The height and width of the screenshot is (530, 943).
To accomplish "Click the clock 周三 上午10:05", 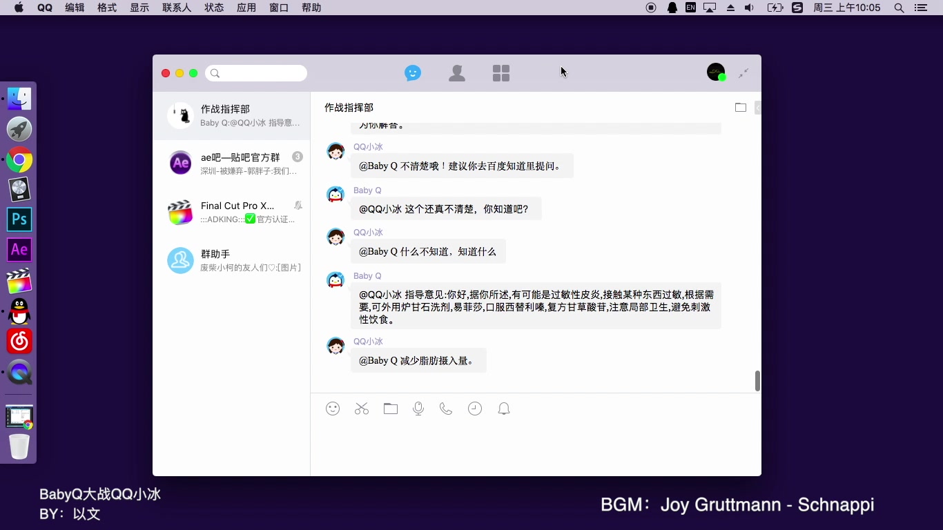I will tap(847, 8).
